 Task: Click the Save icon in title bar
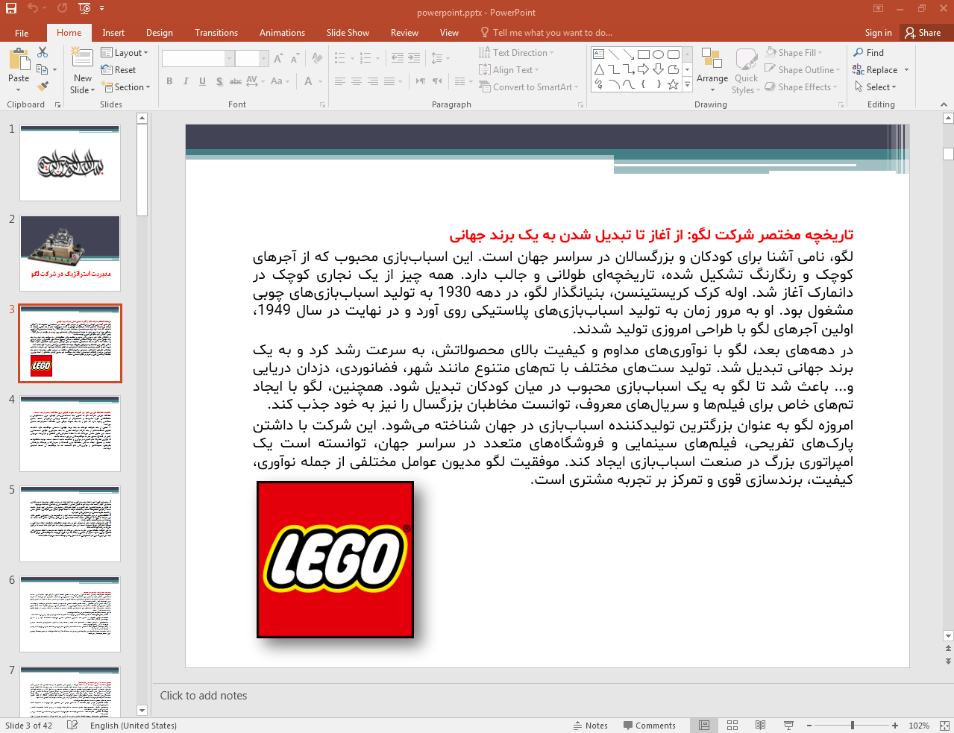tap(11, 8)
